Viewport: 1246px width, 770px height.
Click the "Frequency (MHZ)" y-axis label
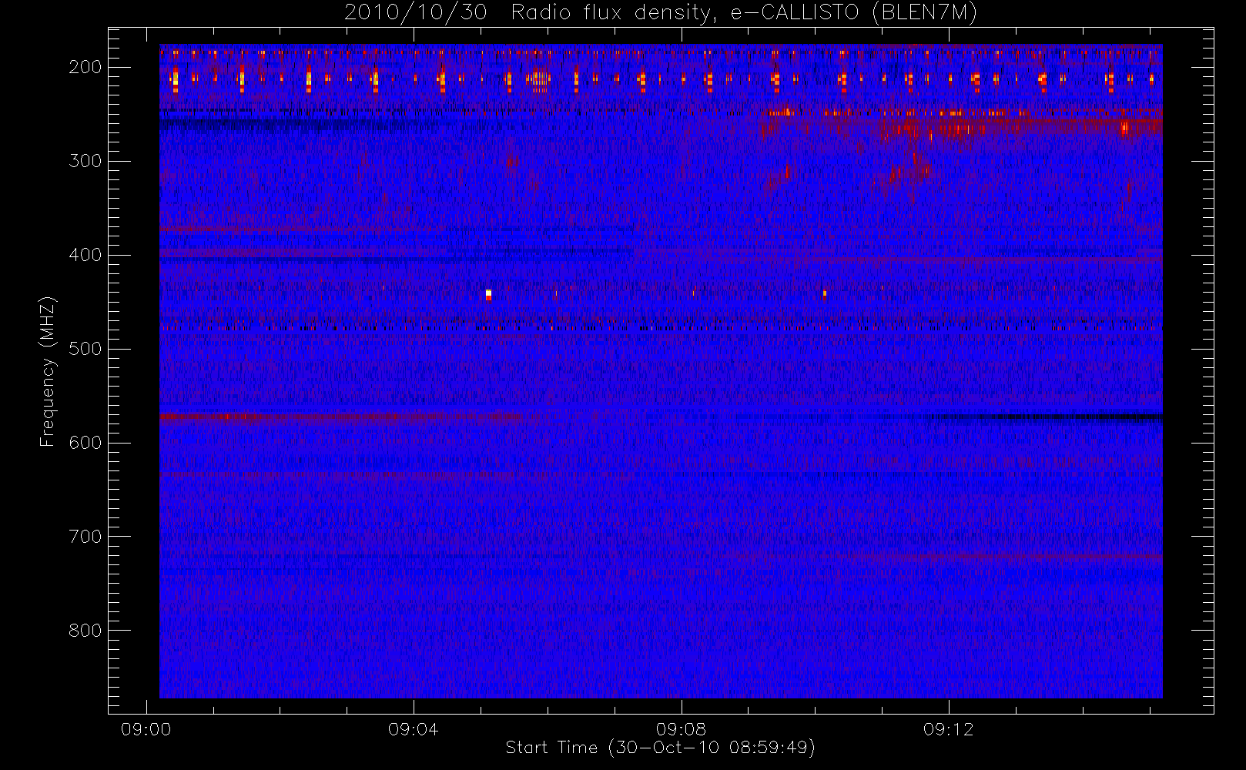tap(48, 371)
